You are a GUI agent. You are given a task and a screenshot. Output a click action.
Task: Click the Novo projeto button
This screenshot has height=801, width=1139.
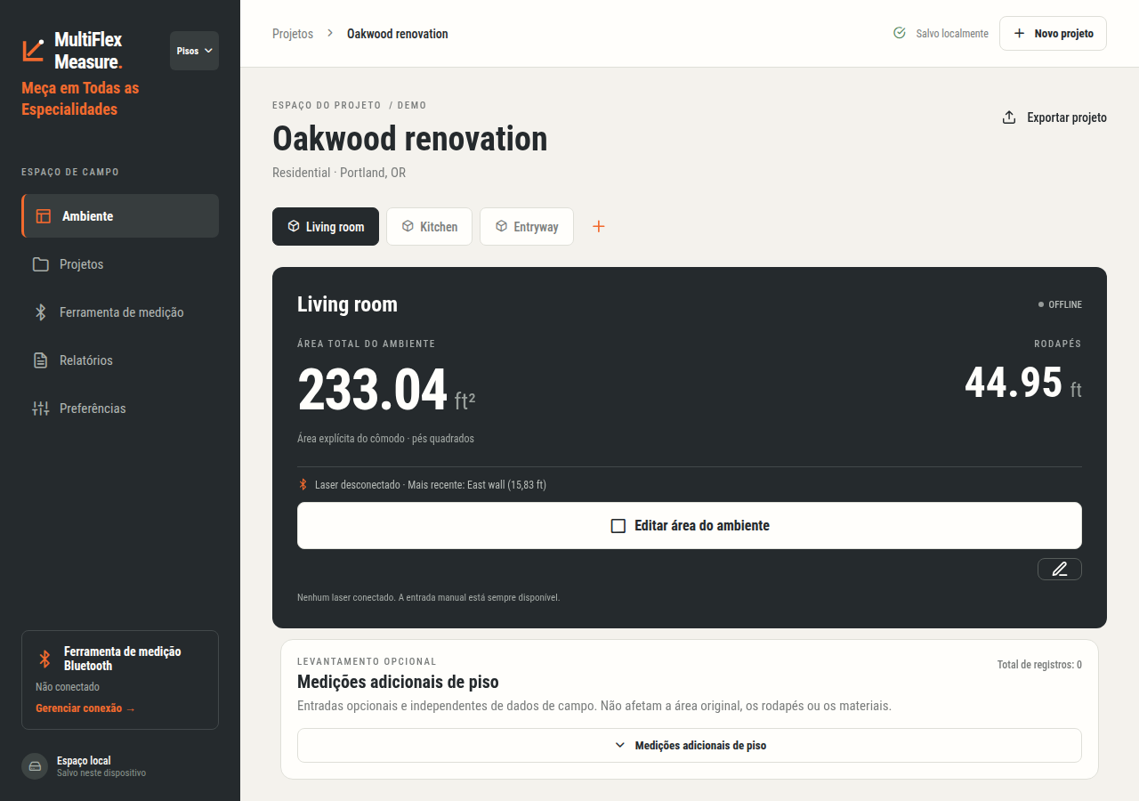pyautogui.click(x=1053, y=33)
